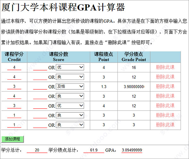Click grade point value 3.90000000
189x159 pixels.
pyautogui.click(x=134, y=87)
